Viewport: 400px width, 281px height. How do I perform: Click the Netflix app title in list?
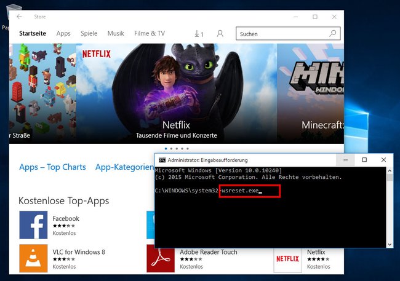point(316,252)
